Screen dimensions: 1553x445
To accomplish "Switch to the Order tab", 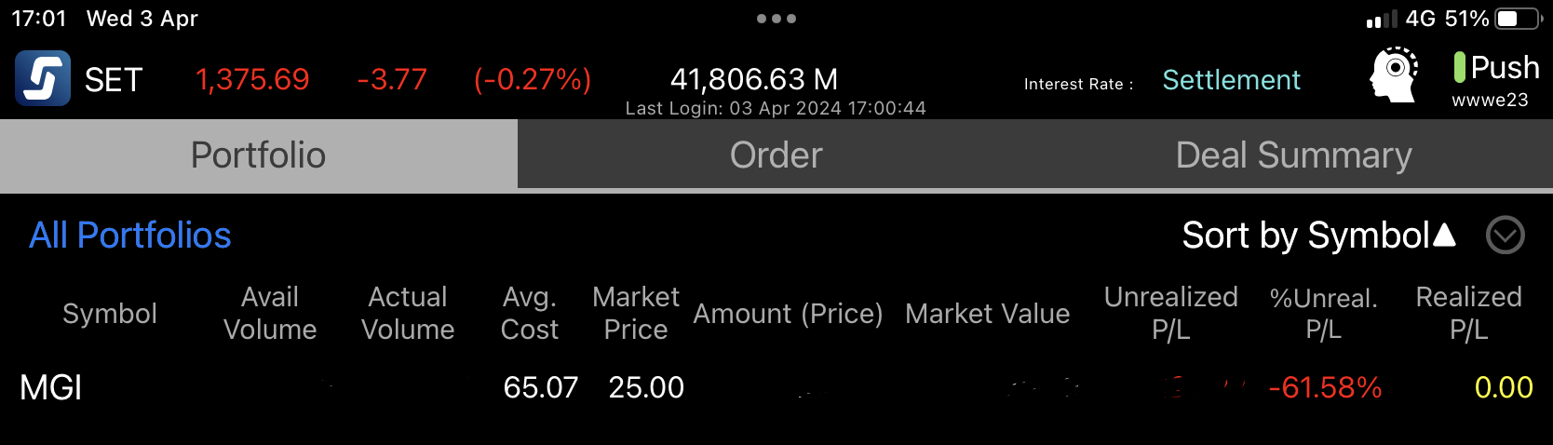I will click(776, 155).
